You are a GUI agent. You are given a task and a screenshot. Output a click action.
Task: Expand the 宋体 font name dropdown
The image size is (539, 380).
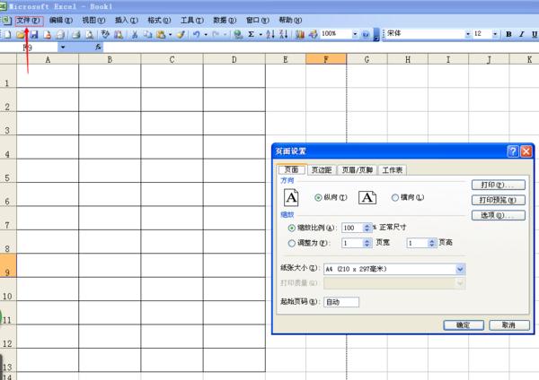(x=467, y=34)
